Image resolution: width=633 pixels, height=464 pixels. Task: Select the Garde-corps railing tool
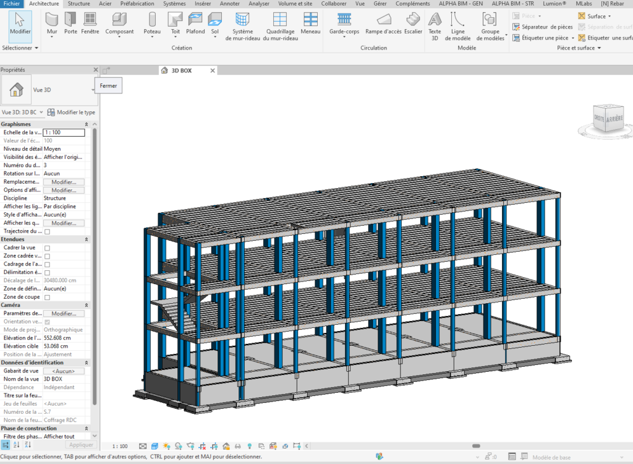344,24
